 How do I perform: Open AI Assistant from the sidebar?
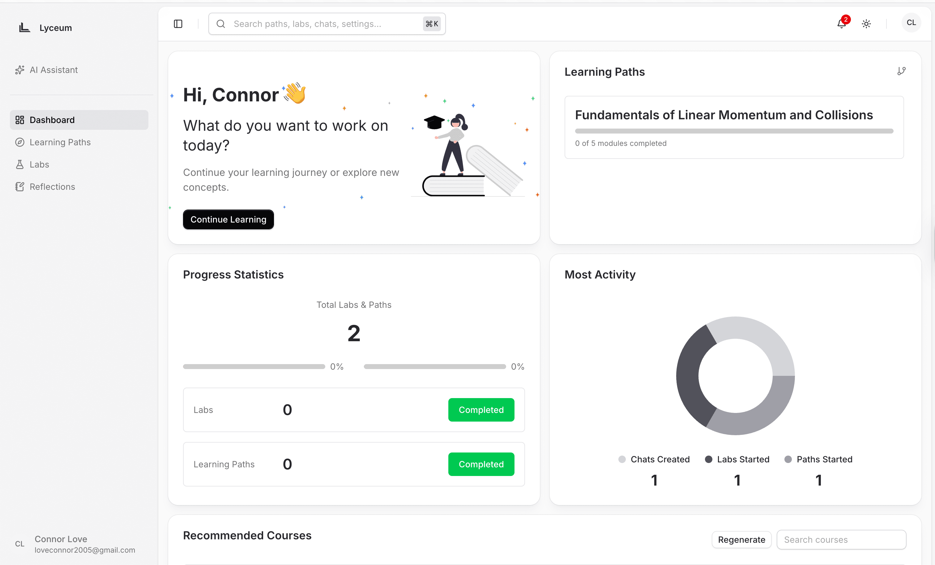pyautogui.click(x=53, y=70)
